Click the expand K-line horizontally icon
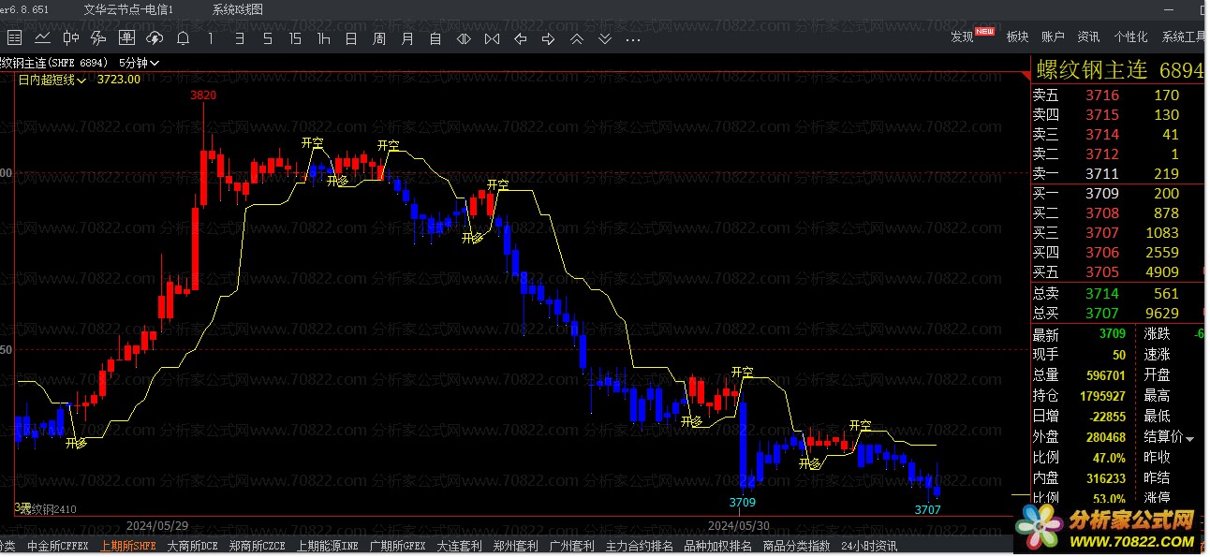The height and width of the screenshot is (557, 1210). click(x=464, y=38)
